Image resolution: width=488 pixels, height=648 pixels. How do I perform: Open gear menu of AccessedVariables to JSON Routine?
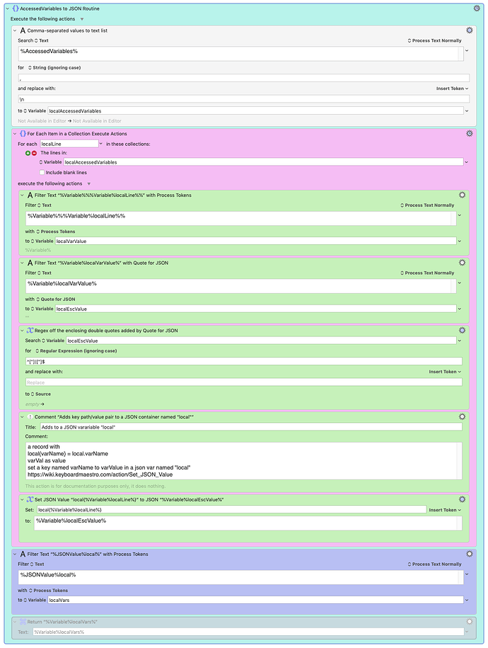point(477,8)
